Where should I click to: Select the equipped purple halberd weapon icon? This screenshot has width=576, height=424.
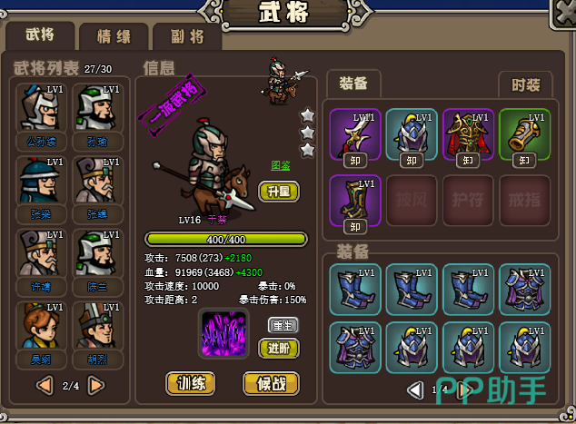(355, 134)
